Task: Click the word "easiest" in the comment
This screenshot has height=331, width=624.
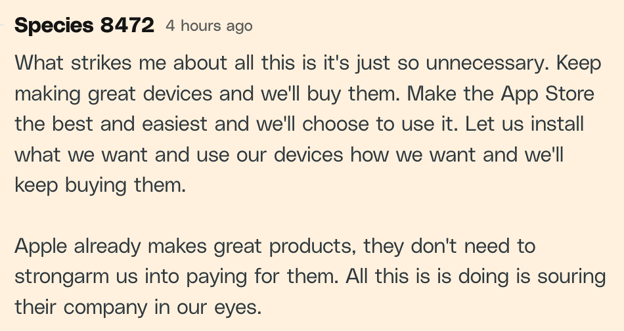Action: (175, 123)
